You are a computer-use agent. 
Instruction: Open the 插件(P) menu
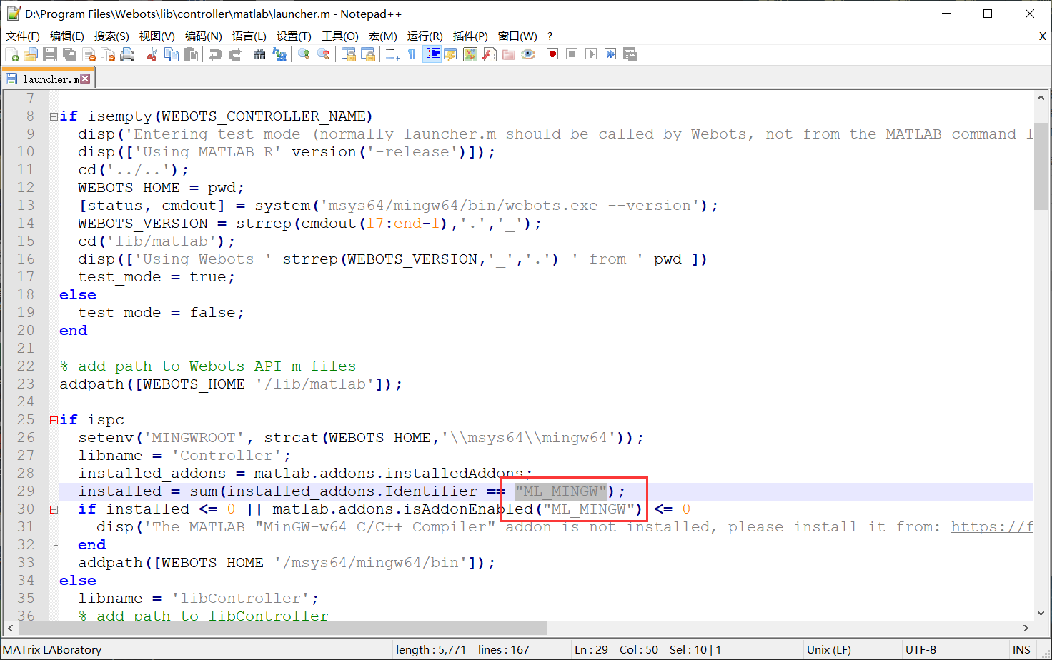coord(470,36)
